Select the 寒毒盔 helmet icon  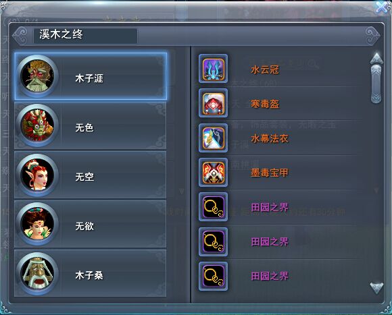(214, 103)
